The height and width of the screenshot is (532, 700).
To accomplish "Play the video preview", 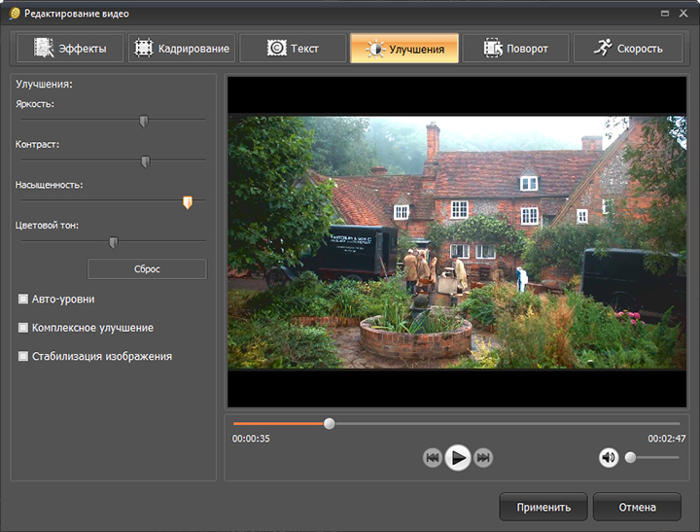I will 458,457.
